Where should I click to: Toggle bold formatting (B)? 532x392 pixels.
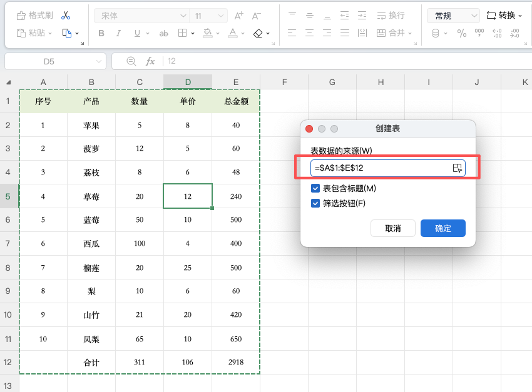tap(101, 33)
